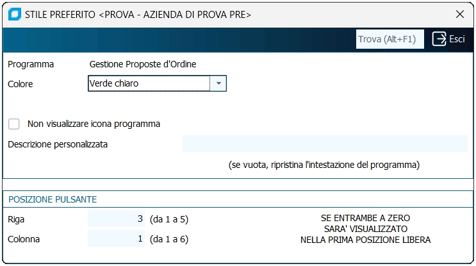
Task: Expand the Colore dropdown arrow
Action: click(x=218, y=83)
